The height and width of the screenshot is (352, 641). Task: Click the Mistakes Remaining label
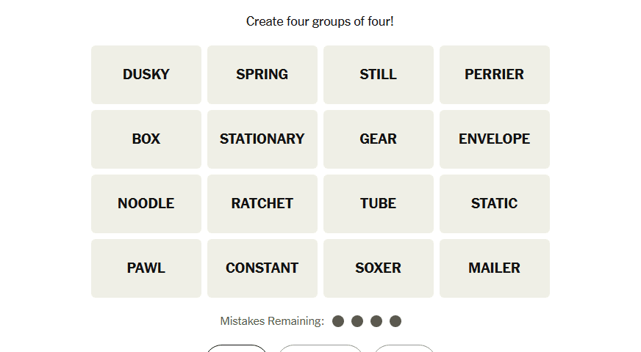point(272,321)
